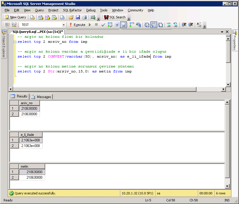Select the metin column header
239x204 pixels.
click(x=32, y=166)
